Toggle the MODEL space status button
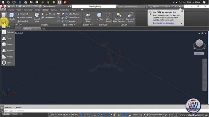209x117 pixels. 75,115
